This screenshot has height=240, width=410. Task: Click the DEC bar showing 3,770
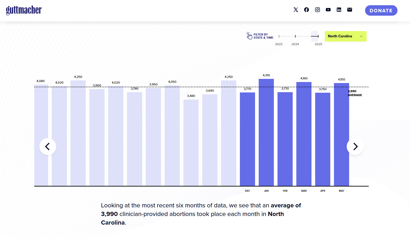point(247,139)
